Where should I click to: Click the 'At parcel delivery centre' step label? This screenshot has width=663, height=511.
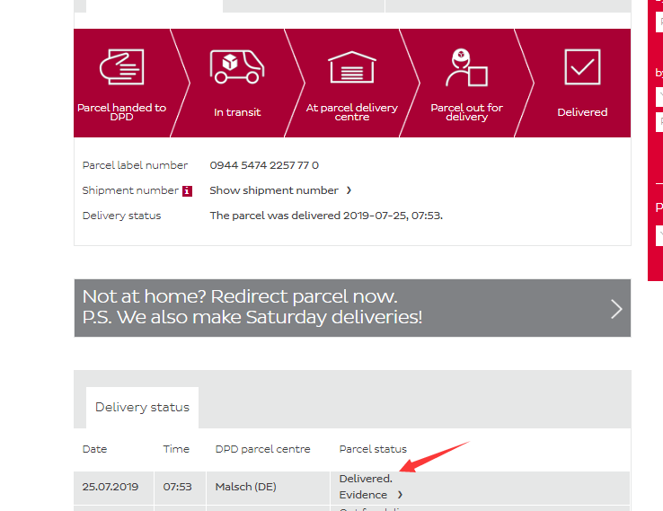pos(352,112)
